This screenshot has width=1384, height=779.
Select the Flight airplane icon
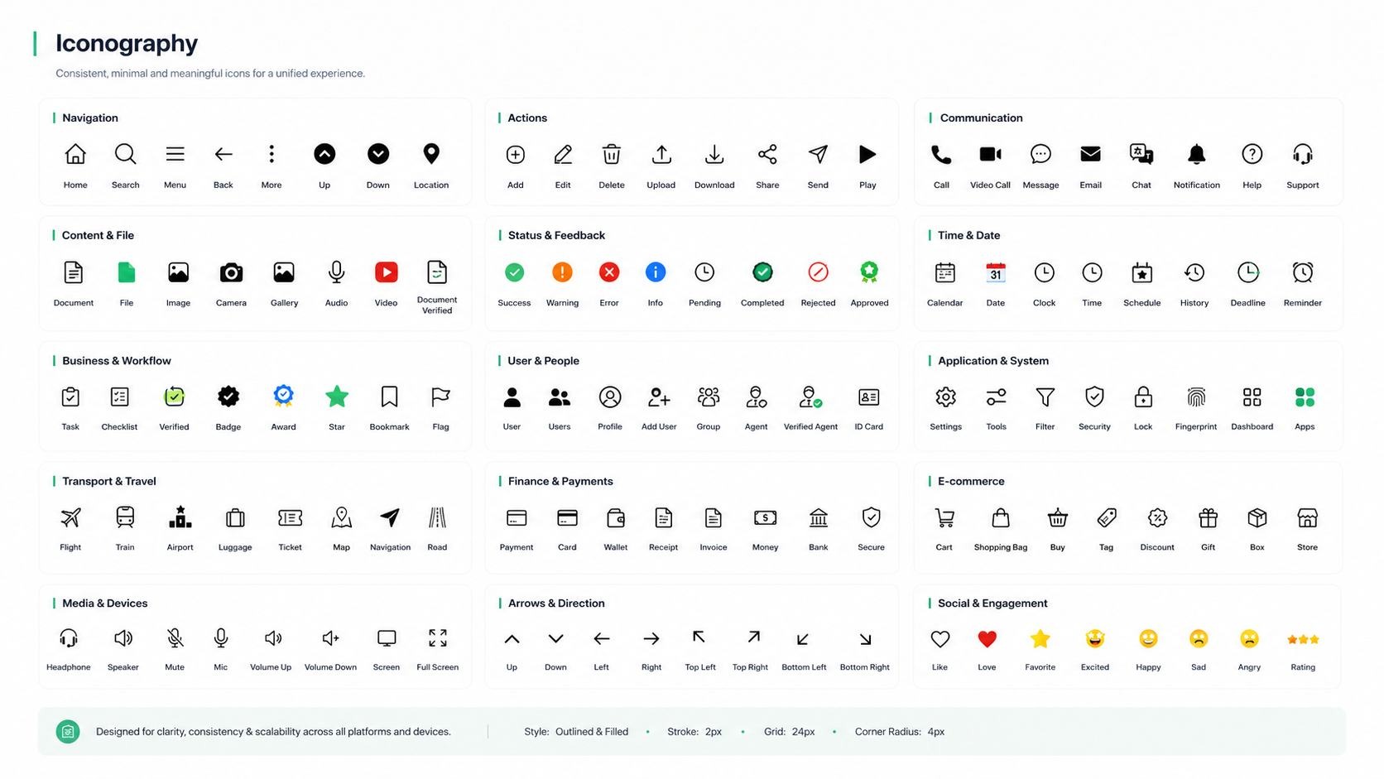point(71,517)
